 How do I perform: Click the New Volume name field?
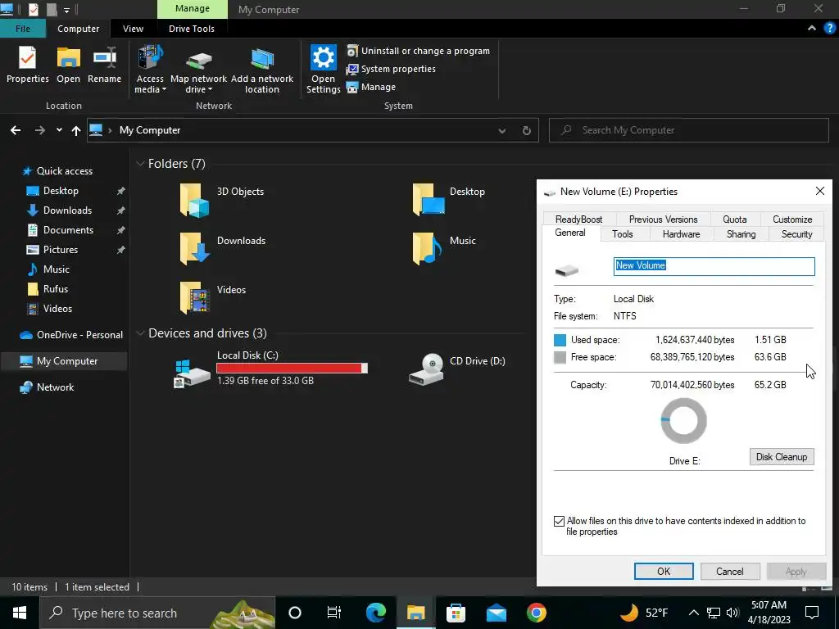pyautogui.click(x=714, y=266)
